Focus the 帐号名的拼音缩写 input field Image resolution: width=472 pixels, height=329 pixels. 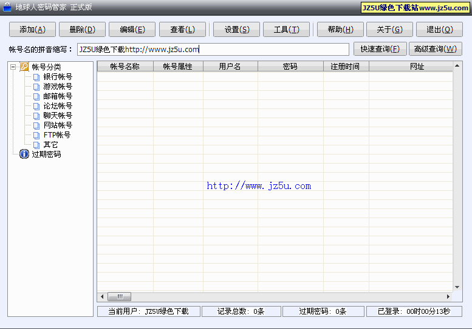click(x=213, y=49)
